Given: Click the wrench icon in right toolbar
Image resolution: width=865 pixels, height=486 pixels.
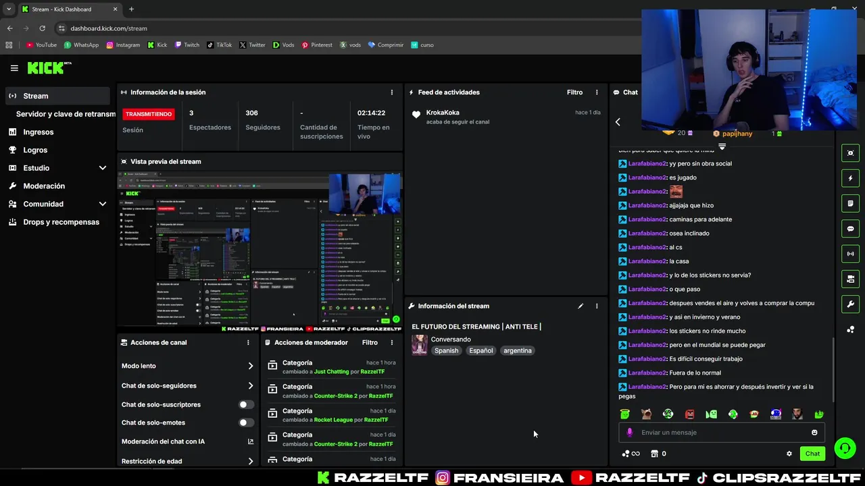Looking at the screenshot, I should click(x=851, y=304).
